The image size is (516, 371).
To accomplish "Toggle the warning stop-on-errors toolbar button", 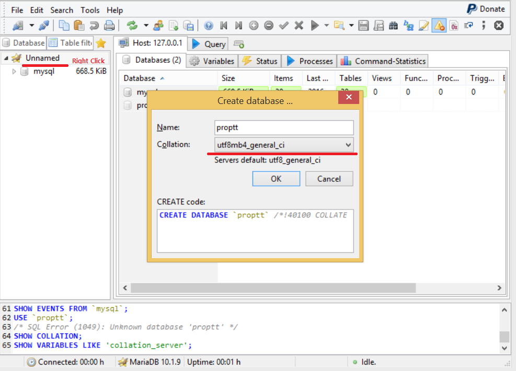I will (x=439, y=25).
